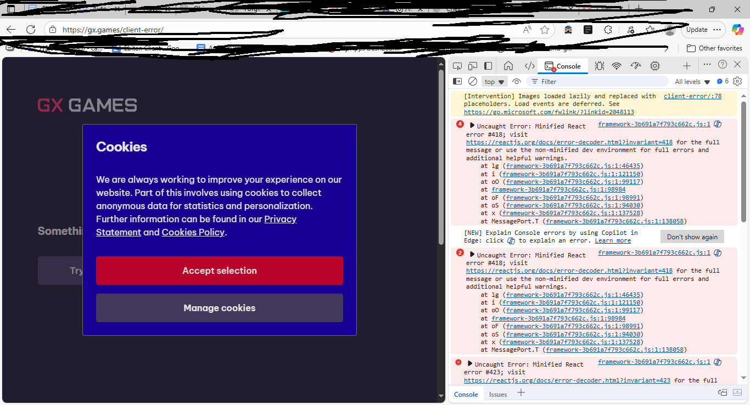
Task: Go back in the browser
Action: 11,30
